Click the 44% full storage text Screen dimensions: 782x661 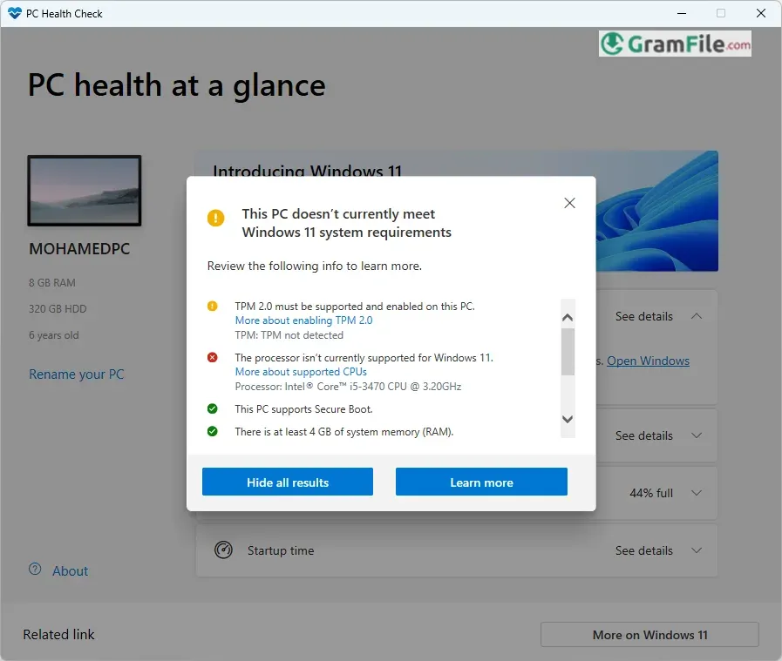coord(651,493)
